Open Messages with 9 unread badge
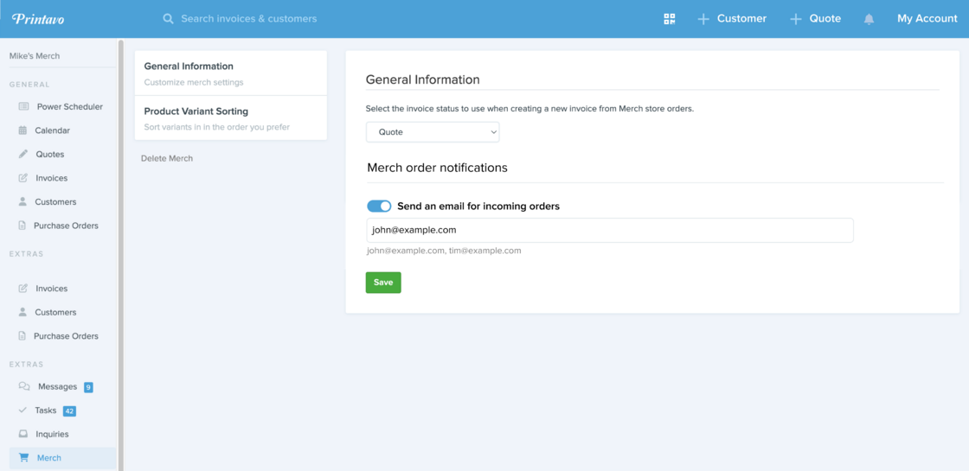This screenshot has height=471, width=969. pyautogui.click(x=57, y=386)
